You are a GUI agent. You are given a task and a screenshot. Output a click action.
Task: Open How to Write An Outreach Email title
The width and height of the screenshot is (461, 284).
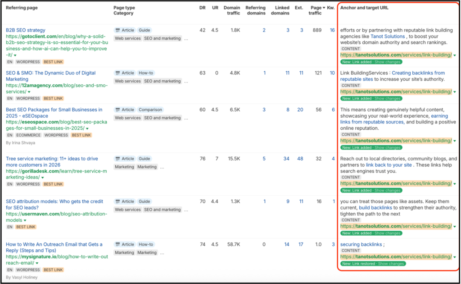54,247
